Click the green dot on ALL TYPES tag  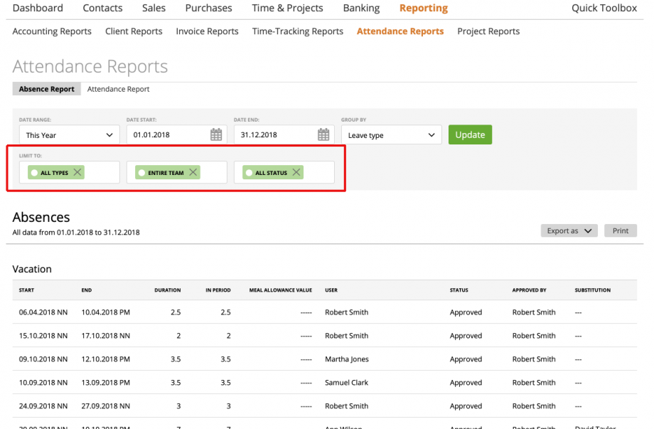coord(33,172)
